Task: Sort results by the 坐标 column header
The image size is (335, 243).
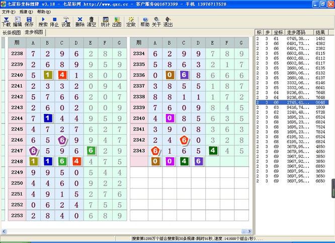Action: click(278, 32)
